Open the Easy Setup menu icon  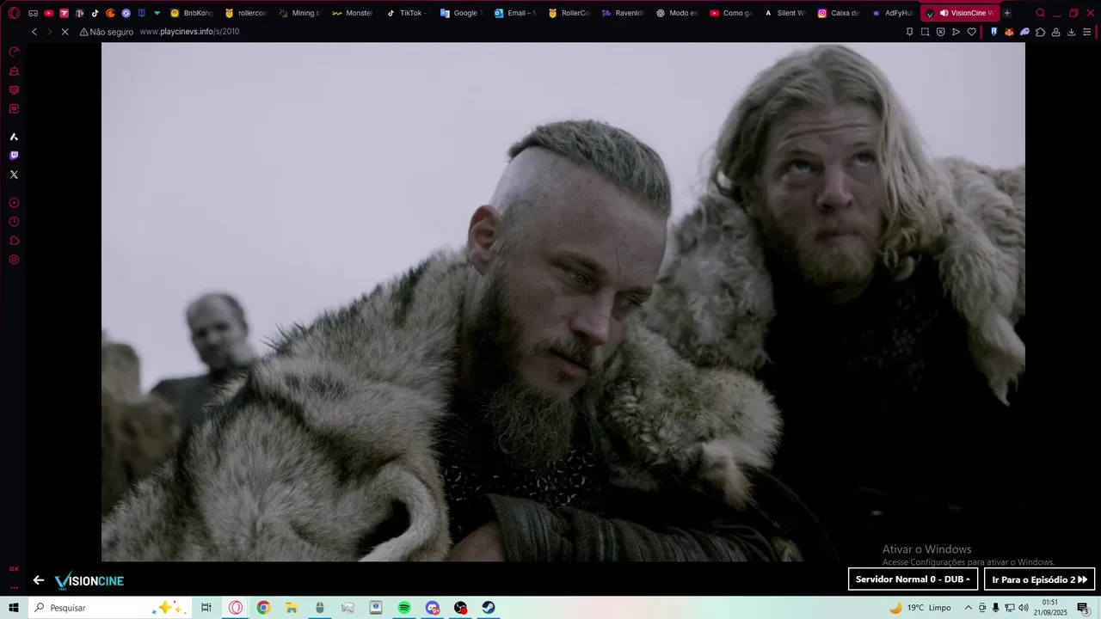coord(1087,32)
